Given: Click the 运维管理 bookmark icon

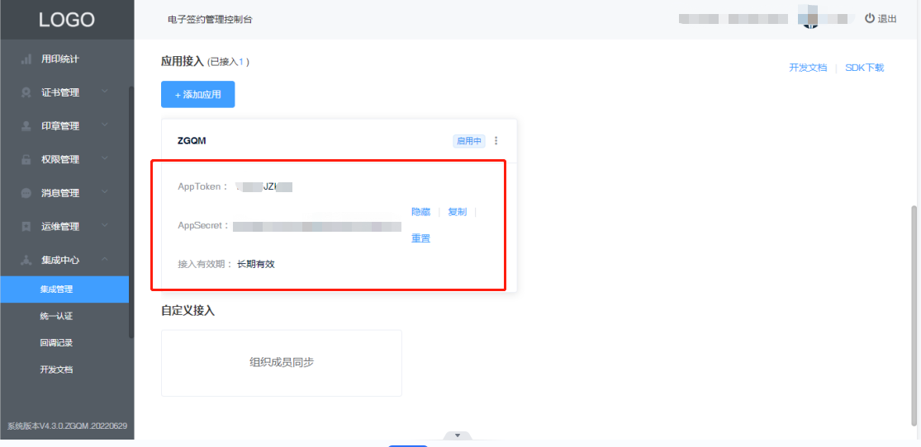Looking at the screenshot, I should point(26,227).
